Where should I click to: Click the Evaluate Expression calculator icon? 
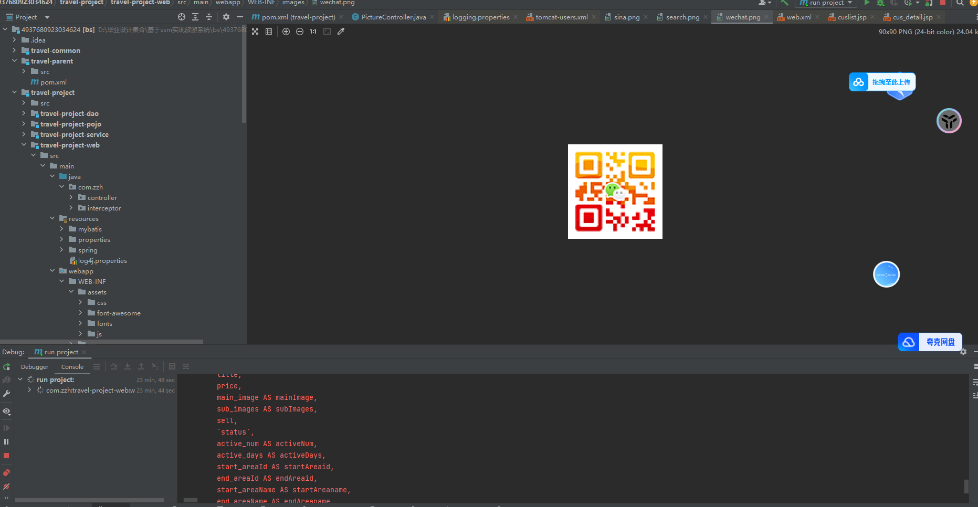tap(172, 366)
